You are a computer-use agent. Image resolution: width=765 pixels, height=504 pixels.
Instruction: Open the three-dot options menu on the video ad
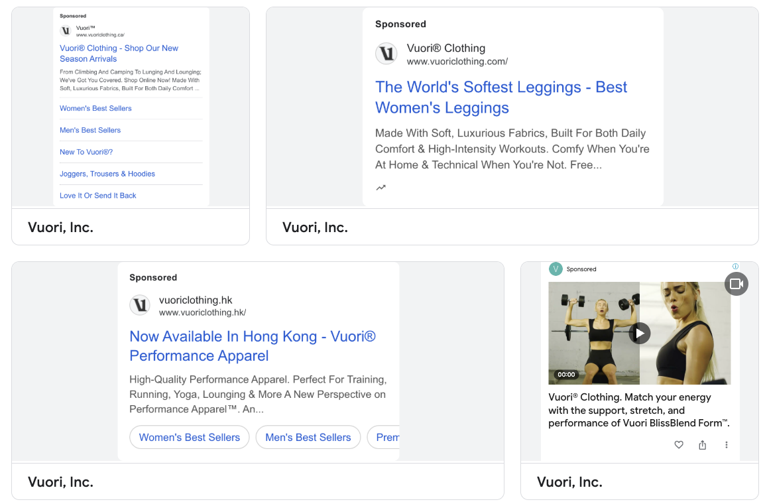[726, 444]
